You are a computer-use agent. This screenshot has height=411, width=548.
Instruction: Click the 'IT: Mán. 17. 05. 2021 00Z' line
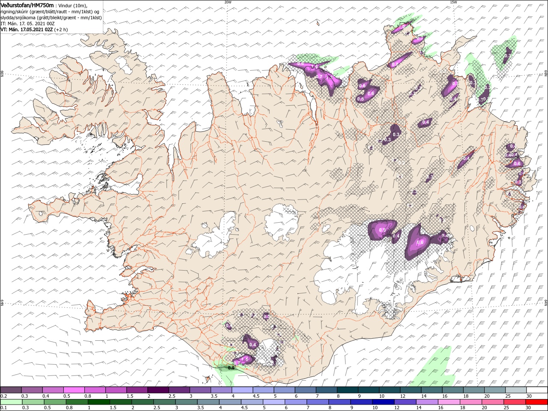pyautogui.click(x=27, y=24)
